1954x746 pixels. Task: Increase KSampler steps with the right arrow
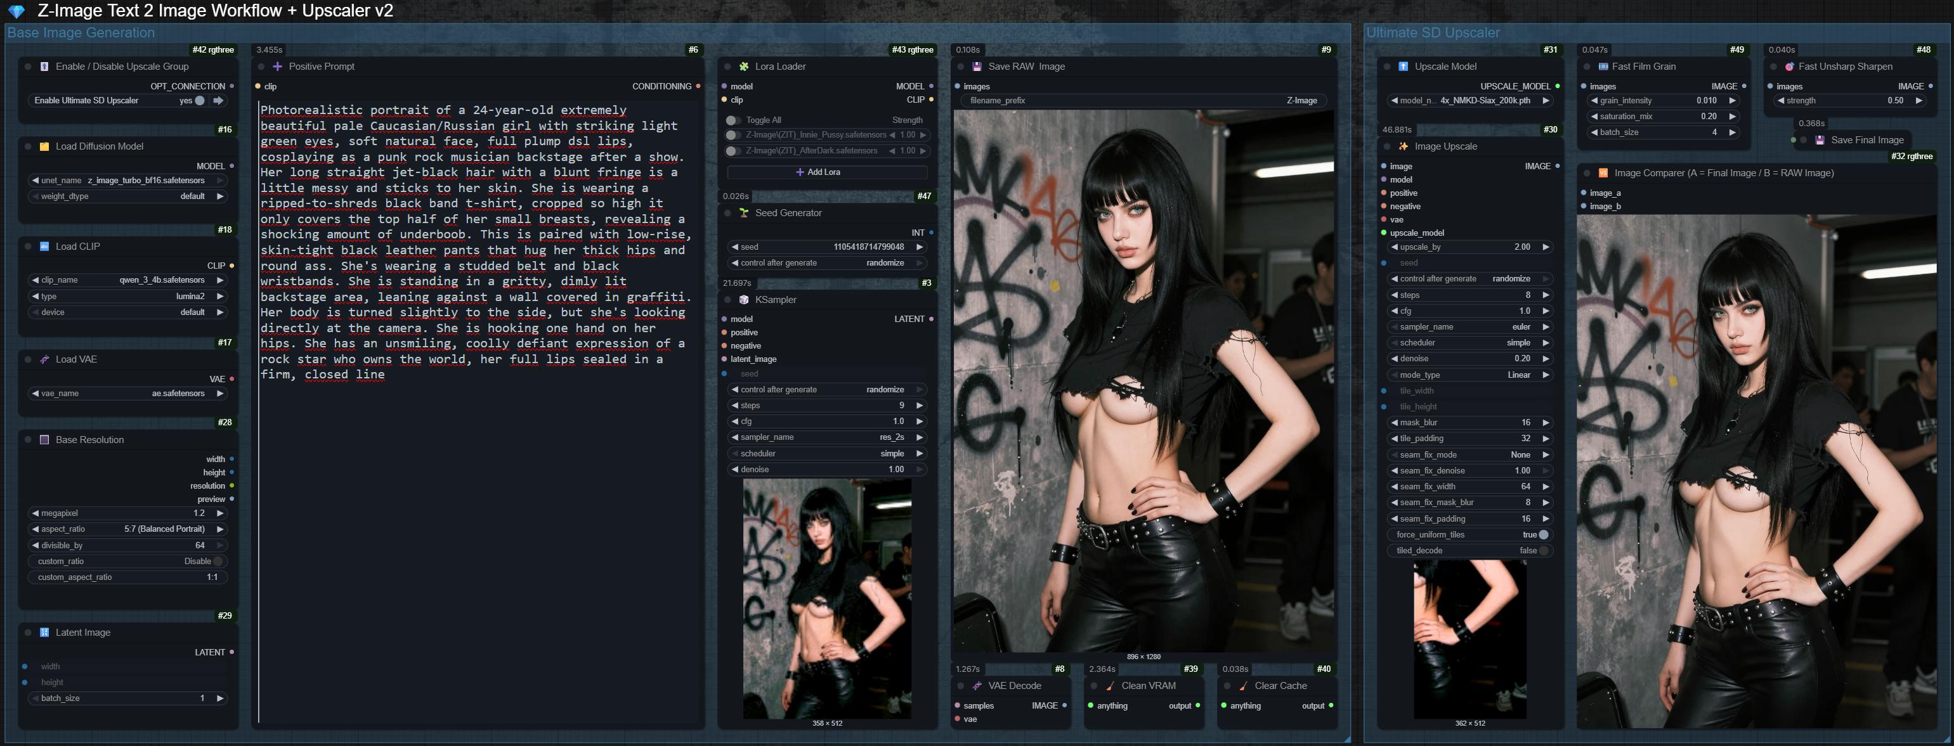[920, 406]
